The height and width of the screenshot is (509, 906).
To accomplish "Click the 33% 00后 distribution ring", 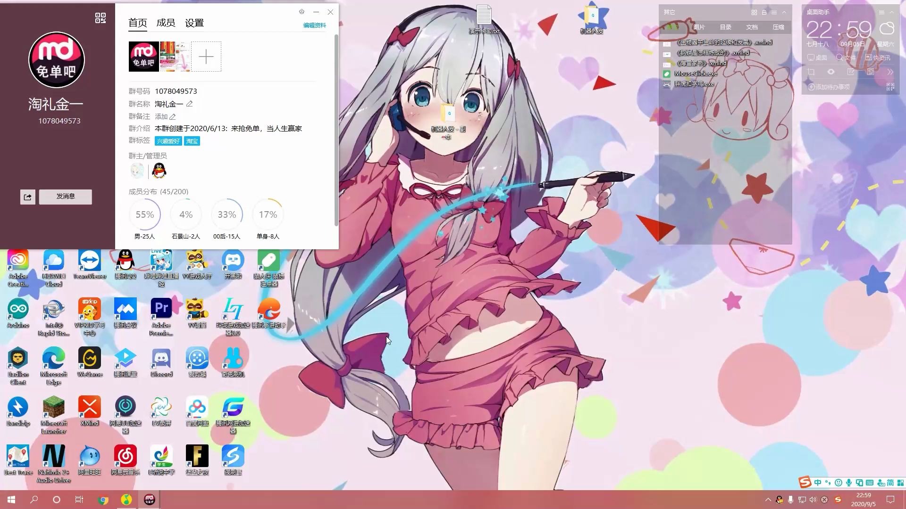I will click(227, 214).
